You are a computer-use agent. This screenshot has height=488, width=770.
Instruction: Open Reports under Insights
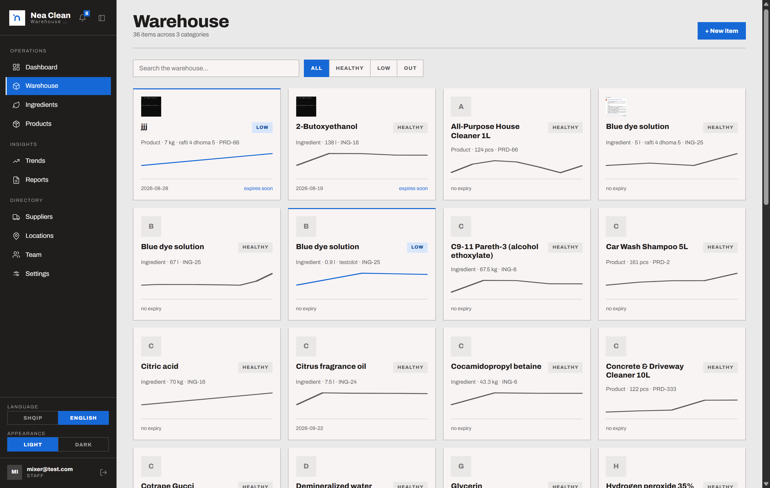(58, 180)
